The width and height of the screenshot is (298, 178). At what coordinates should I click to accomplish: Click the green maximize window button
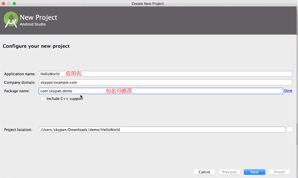14,4
